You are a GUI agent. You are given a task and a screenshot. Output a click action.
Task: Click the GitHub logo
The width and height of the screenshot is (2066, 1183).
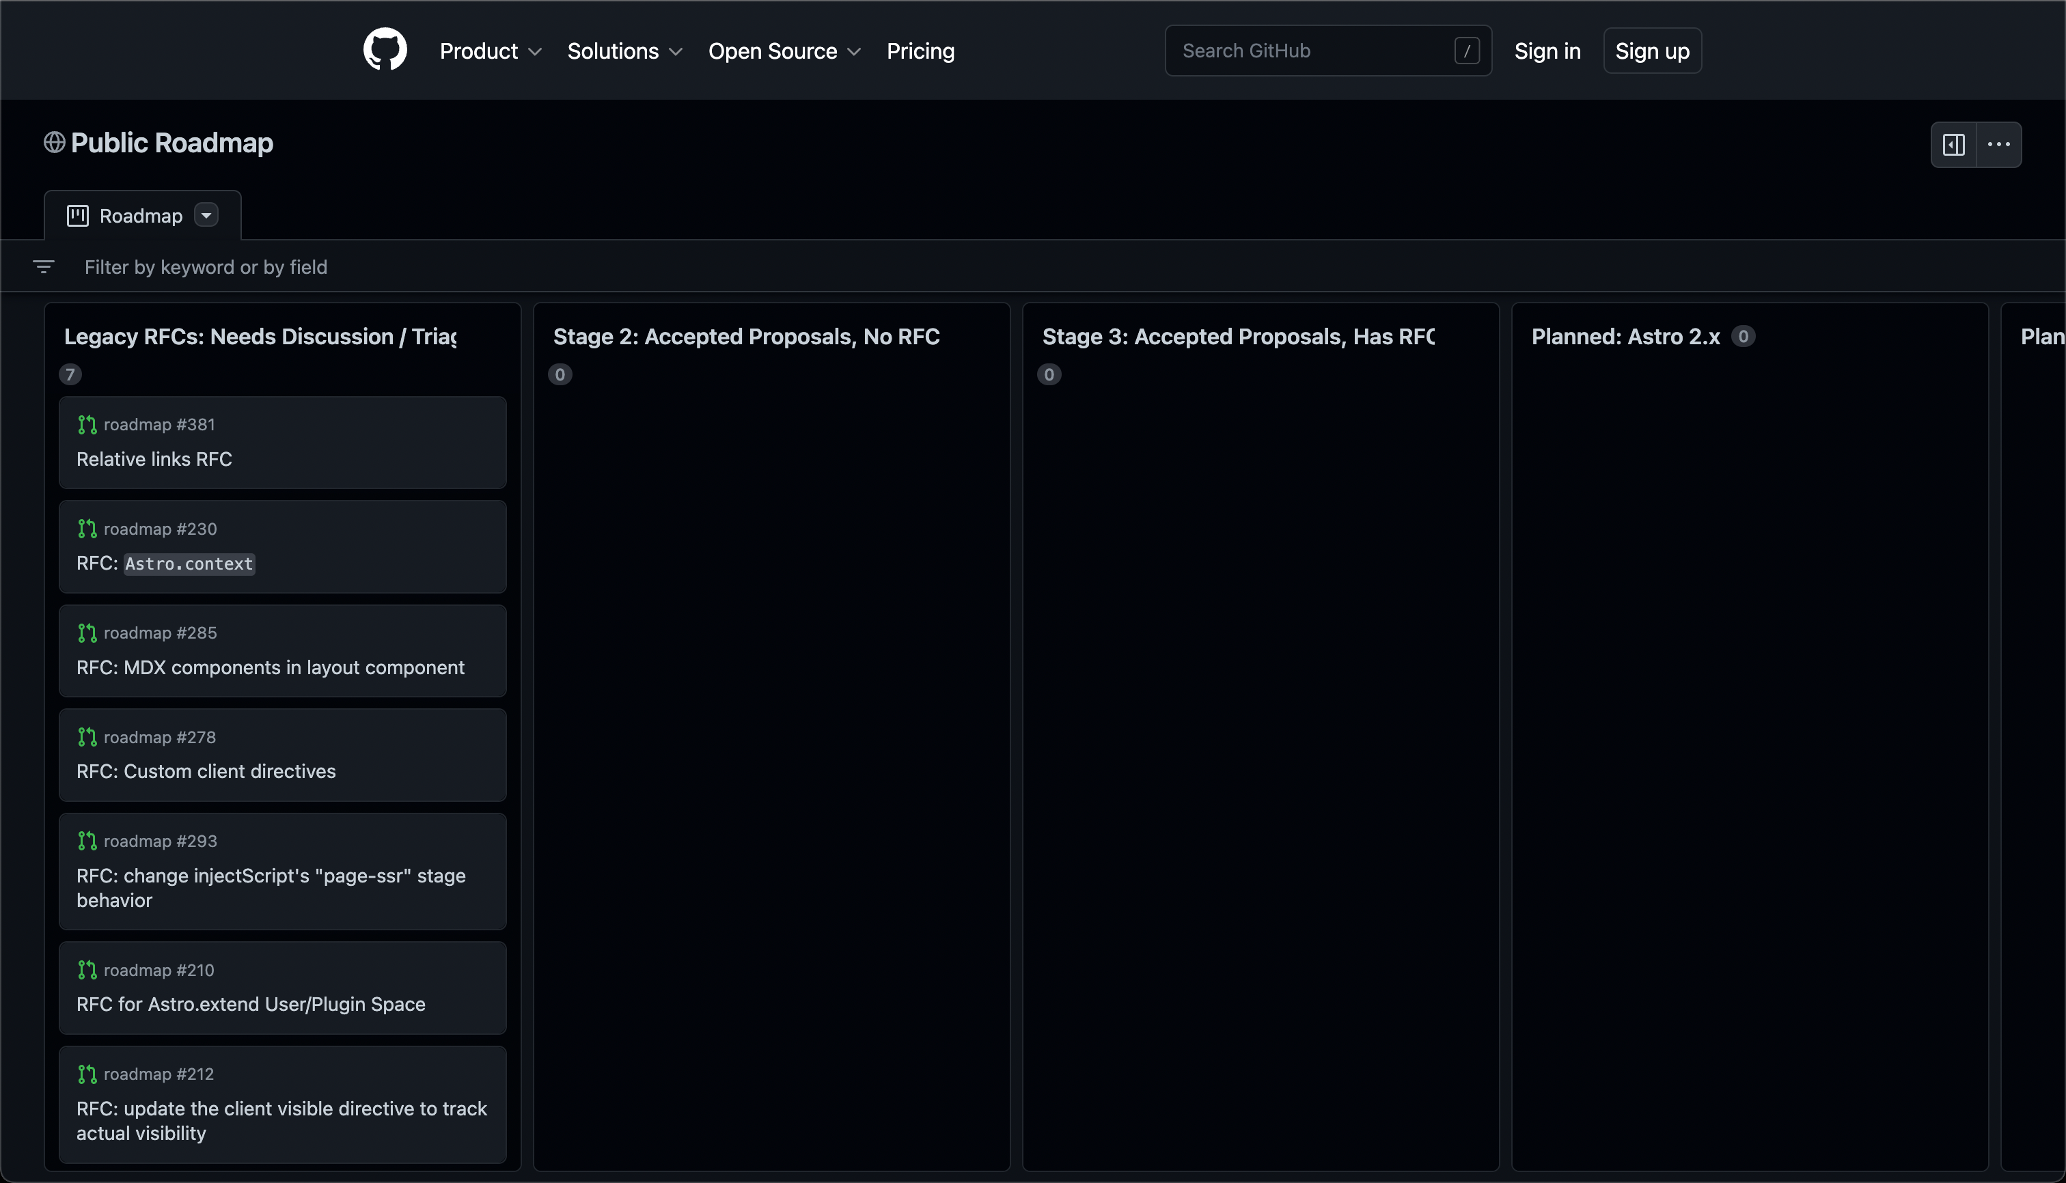point(385,50)
